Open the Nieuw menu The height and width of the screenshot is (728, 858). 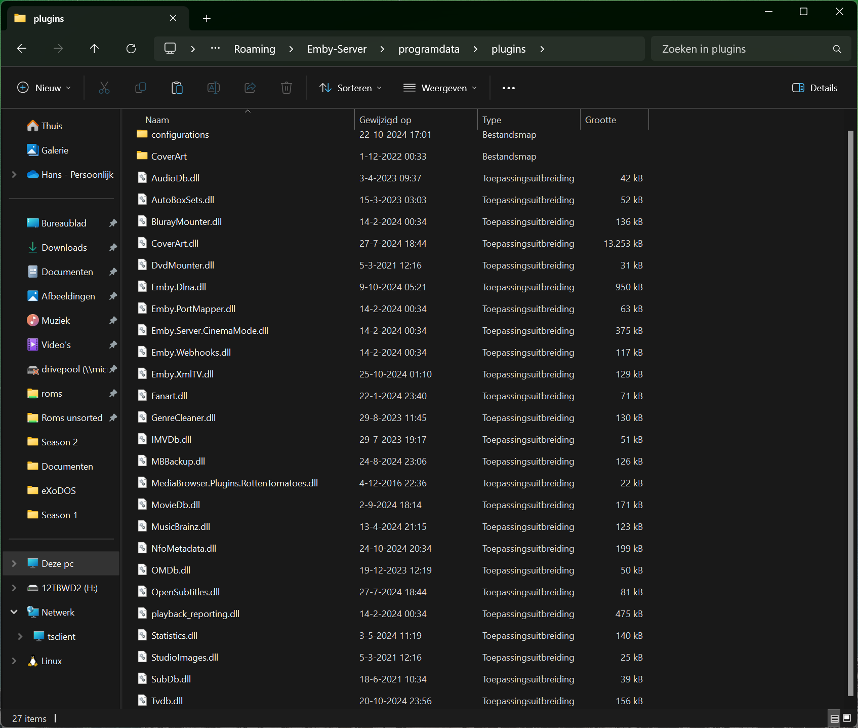click(44, 88)
